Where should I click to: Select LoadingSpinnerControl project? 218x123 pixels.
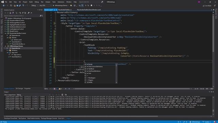(17, 29)
